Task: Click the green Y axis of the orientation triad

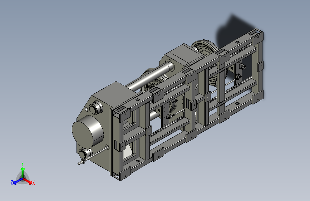Action: pyautogui.click(x=23, y=172)
